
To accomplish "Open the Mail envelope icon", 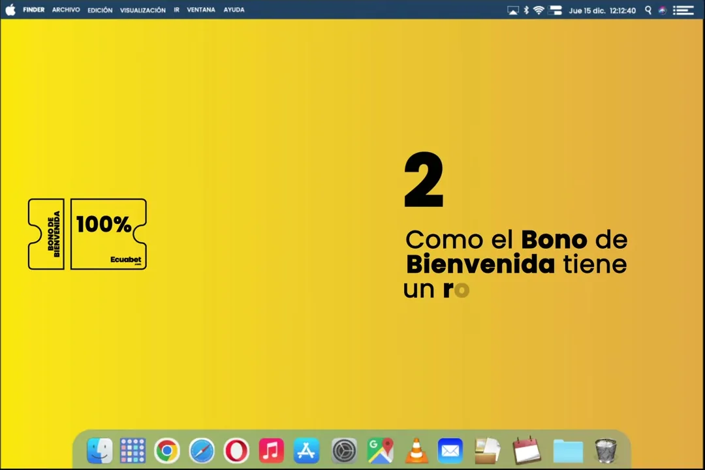I will click(450, 450).
